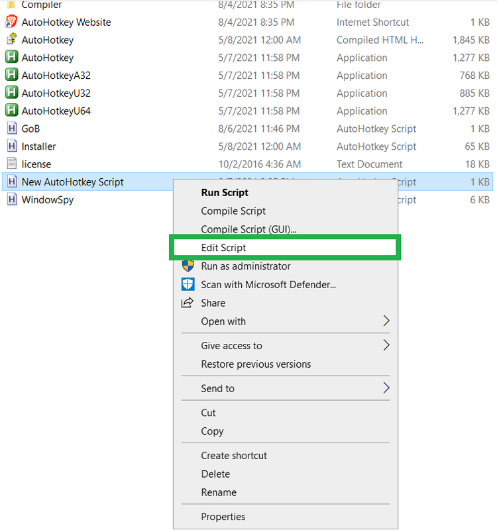
Task: Click the Share arrow icon in menu
Action: pos(188,303)
